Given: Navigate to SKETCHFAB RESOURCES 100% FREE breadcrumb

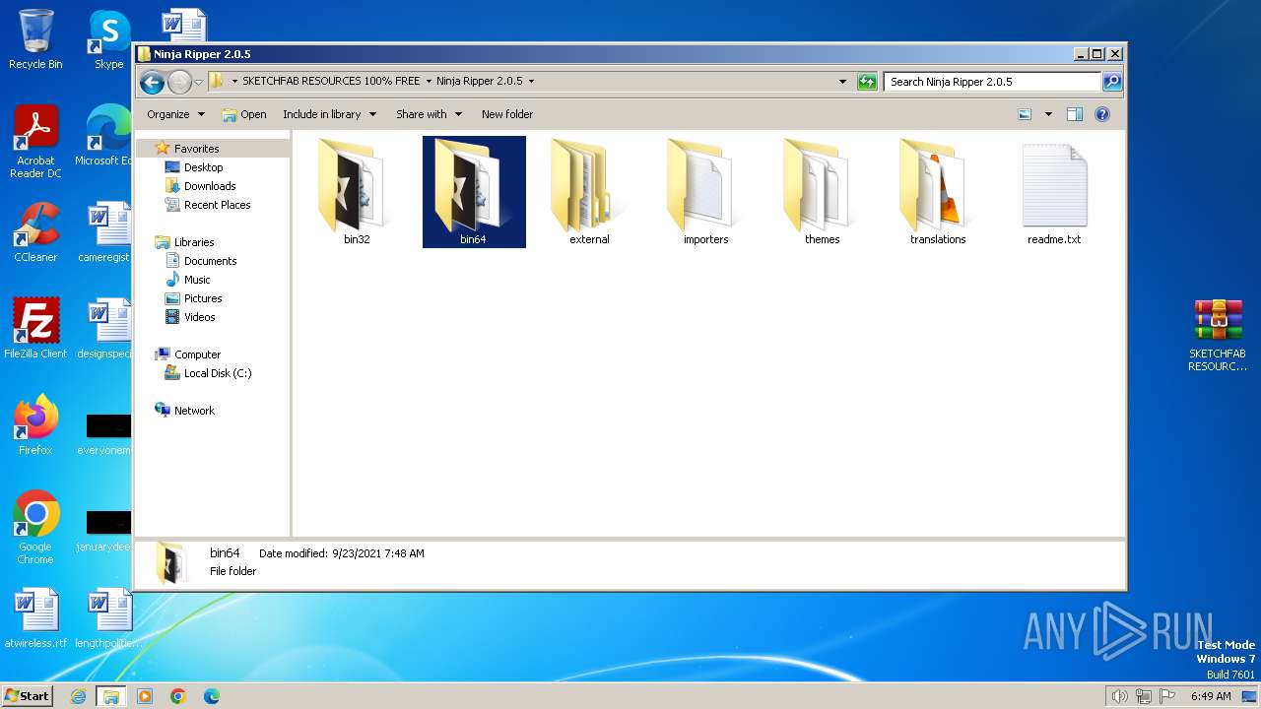Looking at the screenshot, I should 331,82.
